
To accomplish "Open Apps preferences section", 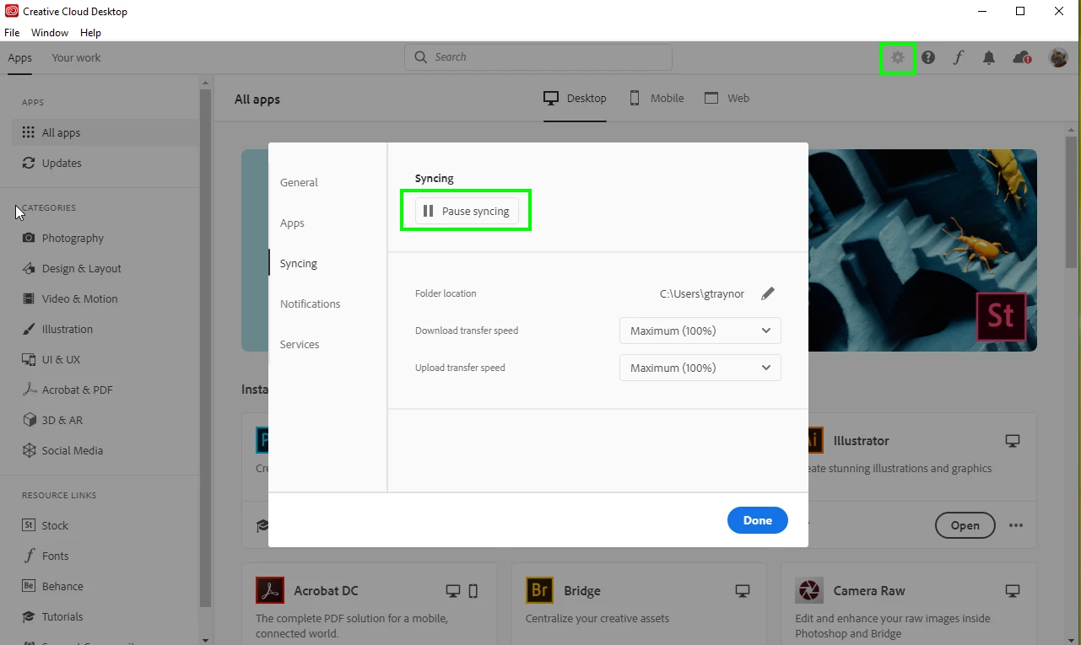I will point(292,223).
